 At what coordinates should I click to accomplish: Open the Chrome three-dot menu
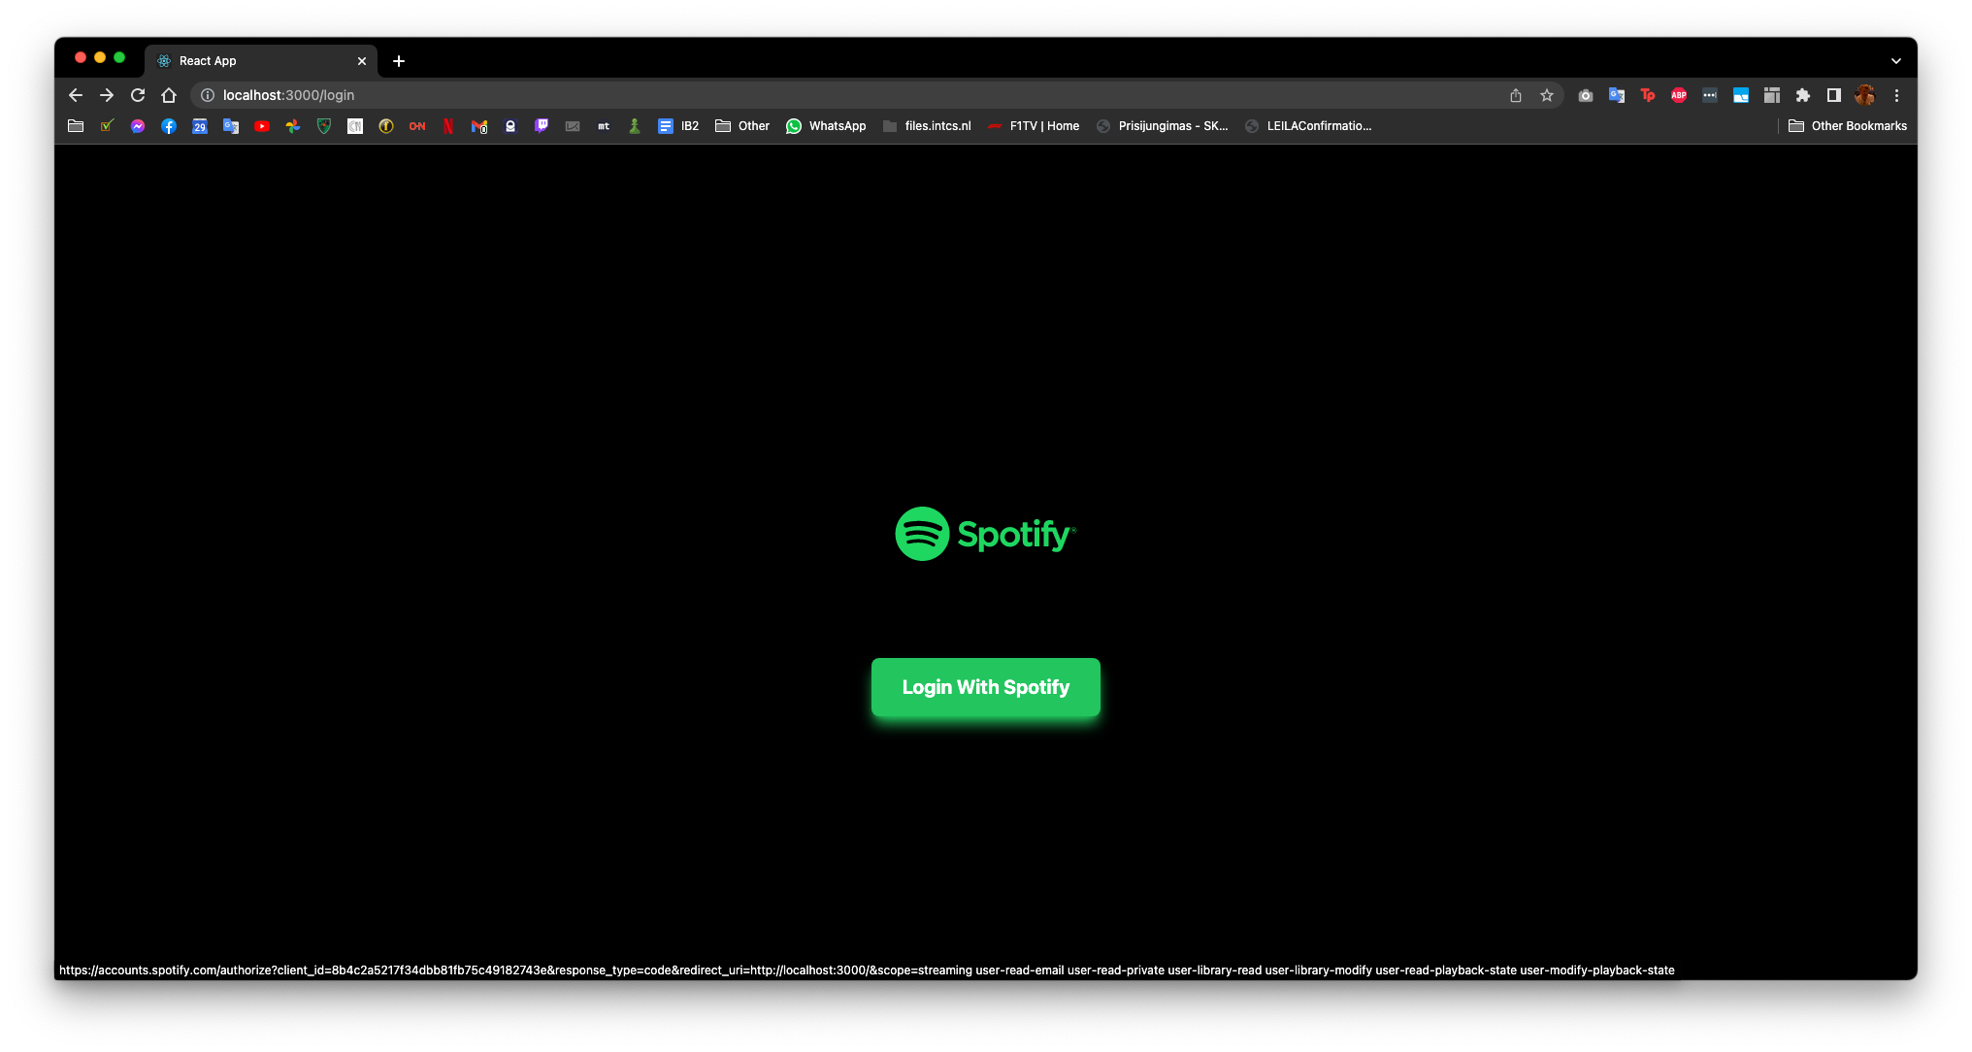point(1896,95)
